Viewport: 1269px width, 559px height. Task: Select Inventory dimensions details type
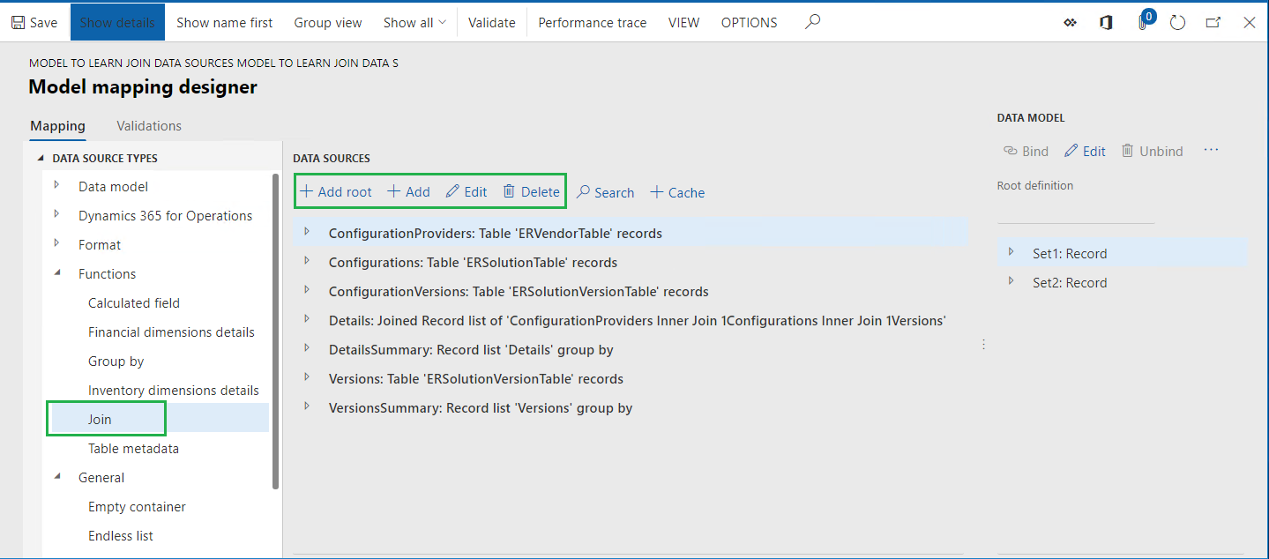[x=174, y=391]
